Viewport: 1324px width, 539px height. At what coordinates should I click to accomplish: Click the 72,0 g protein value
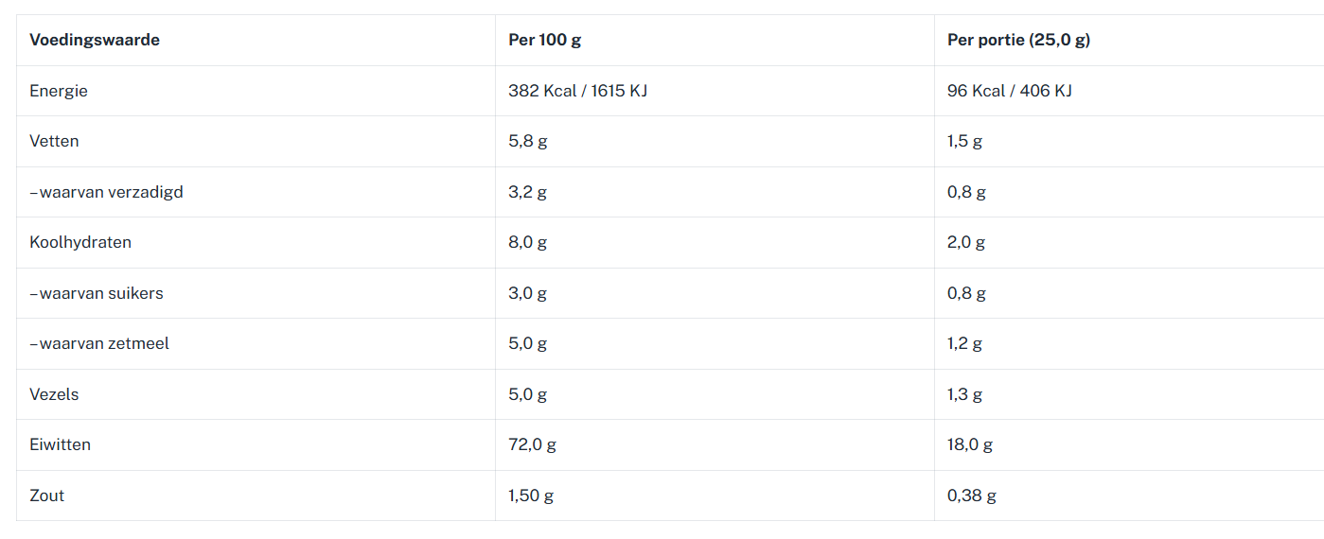click(532, 444)
